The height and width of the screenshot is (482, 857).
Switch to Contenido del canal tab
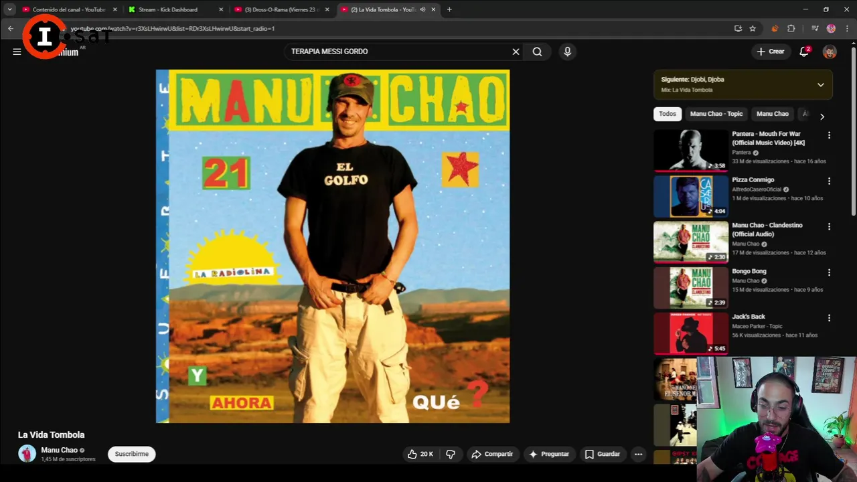coord(68,9)
